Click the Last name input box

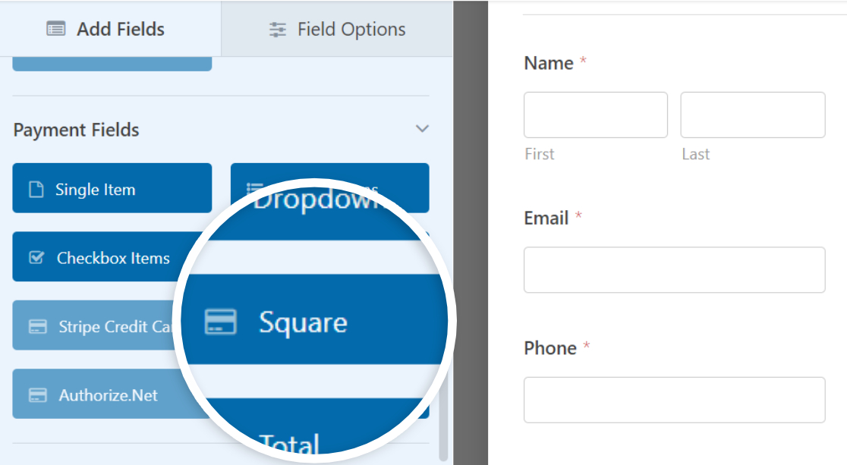click(752, 115)
